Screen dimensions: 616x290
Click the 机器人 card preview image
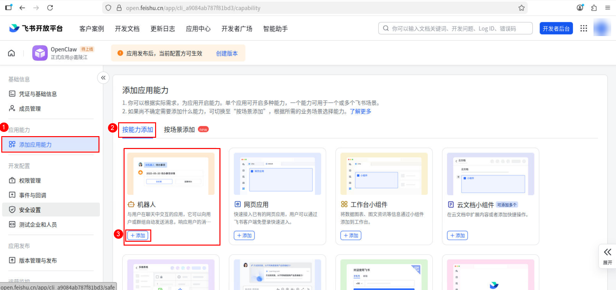coord(171,174)
